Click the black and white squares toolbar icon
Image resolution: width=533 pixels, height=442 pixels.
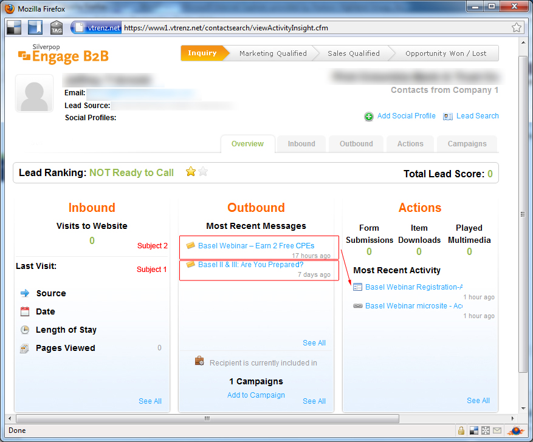tap(14, 27)
